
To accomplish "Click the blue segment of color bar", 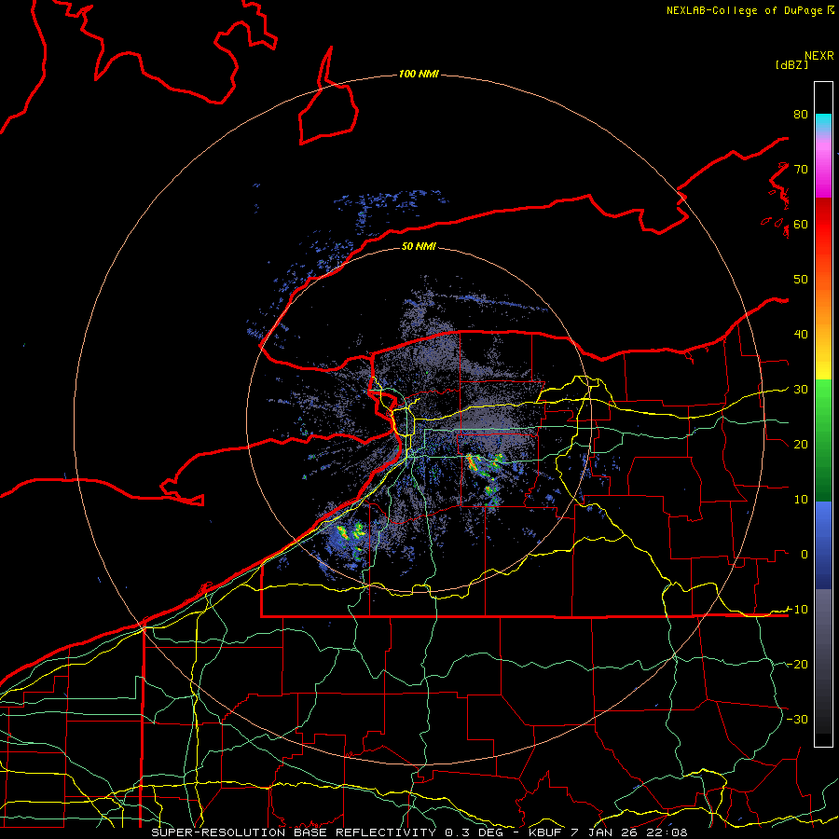I will click(x=823, y=545).
